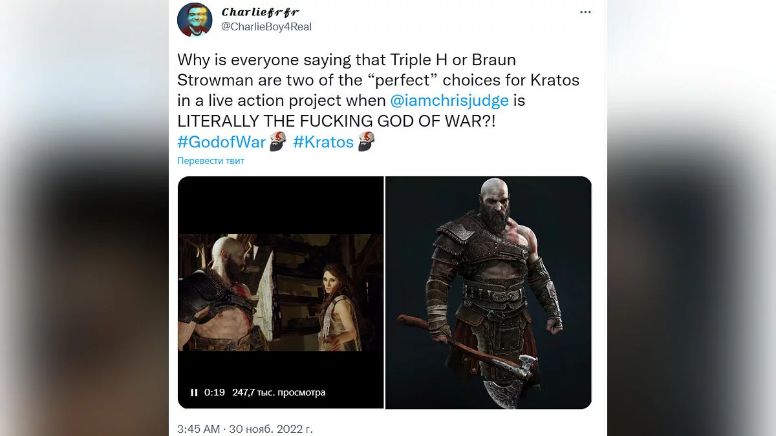Click the 30 нояб. 2022 г. date
776x436 pixels.
click(272, 428)
